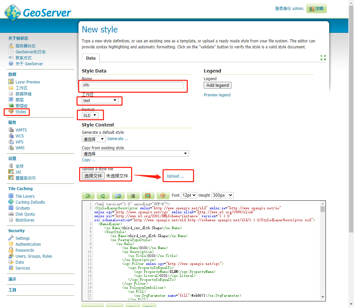Click the color palette icon in editor toolbar
354x307 pixels.
[163, 195]
